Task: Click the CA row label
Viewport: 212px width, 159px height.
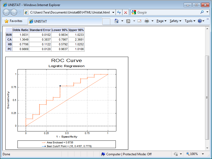Action: click(9, 39)
